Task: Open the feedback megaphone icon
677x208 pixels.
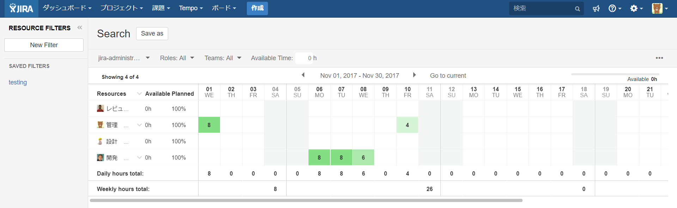Action: tap(596, 8)
